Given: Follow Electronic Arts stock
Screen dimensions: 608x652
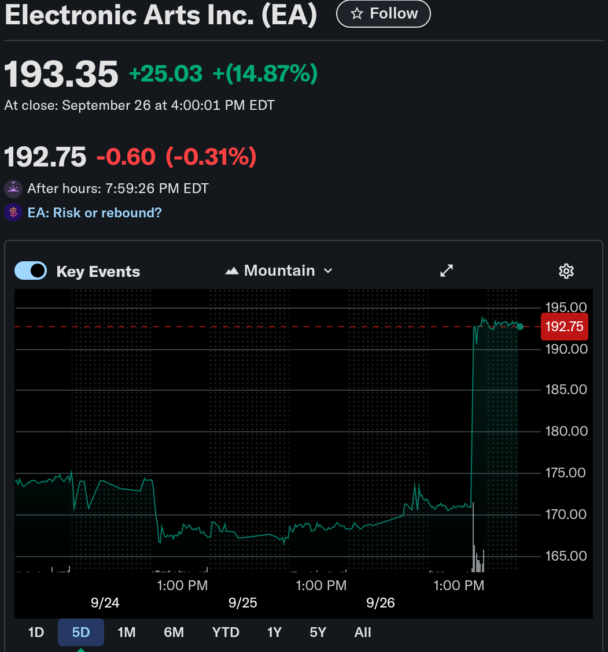Looking at the screenshot, I should (384, 14).
